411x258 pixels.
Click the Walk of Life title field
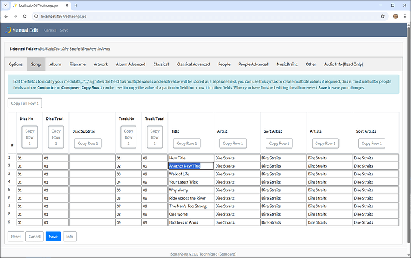[x=190, y=174]
